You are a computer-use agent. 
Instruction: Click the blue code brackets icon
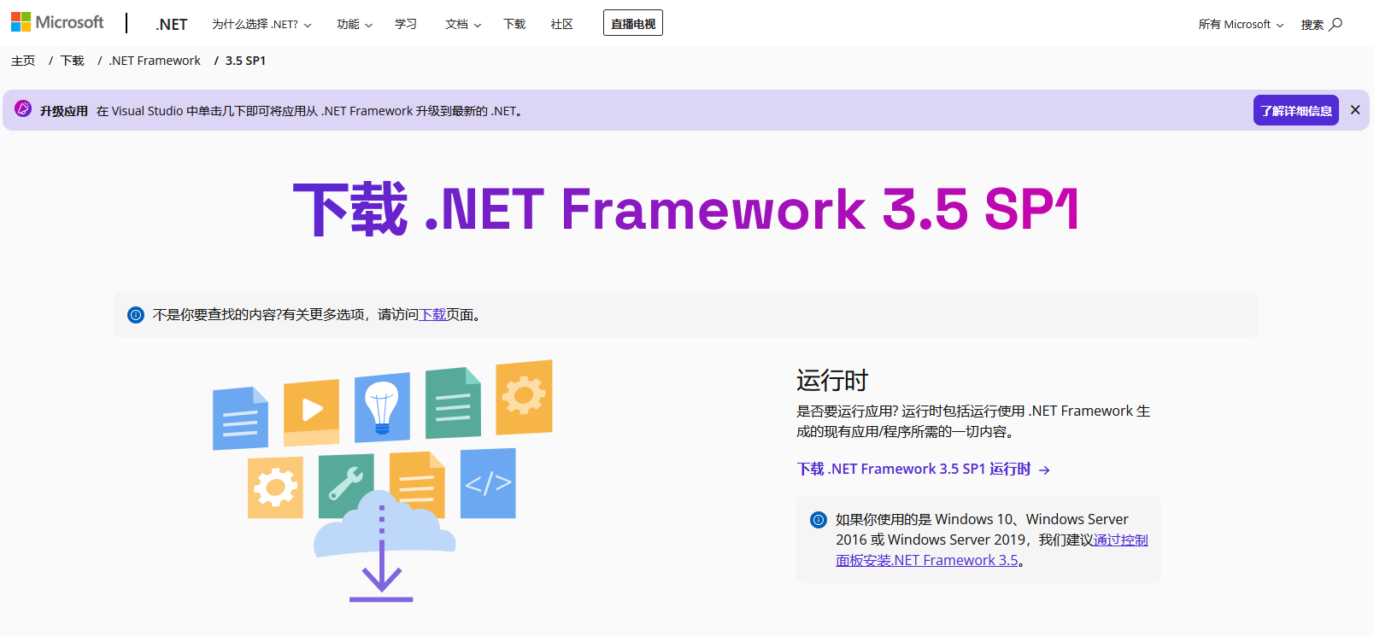488,483
